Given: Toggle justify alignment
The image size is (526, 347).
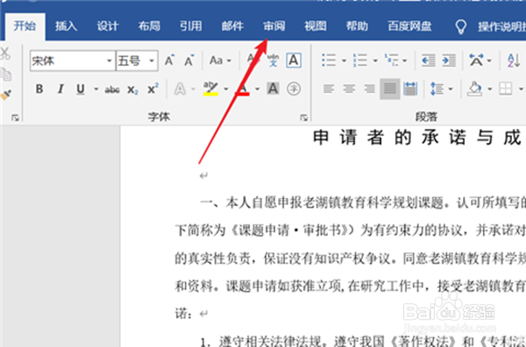Looking at the screenshot, I should click(390, 89).
